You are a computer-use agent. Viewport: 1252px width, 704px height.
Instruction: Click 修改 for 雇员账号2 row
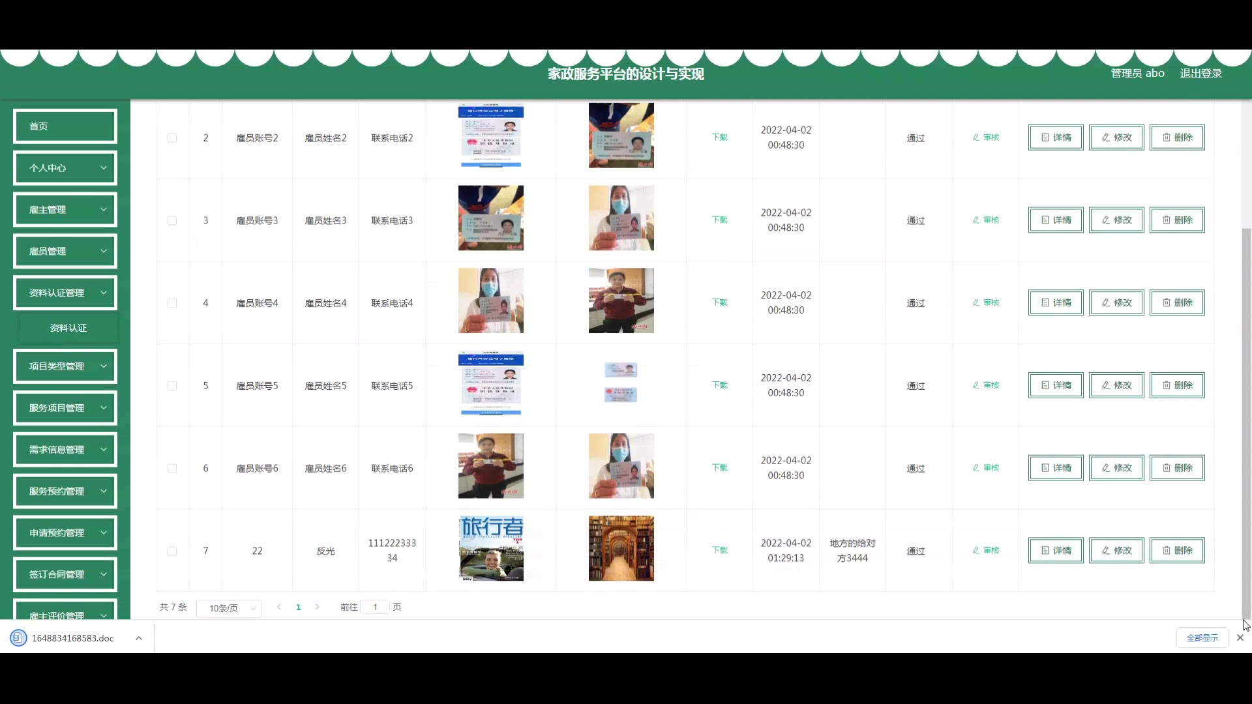pyautogui.click(x=1116, y=138)
